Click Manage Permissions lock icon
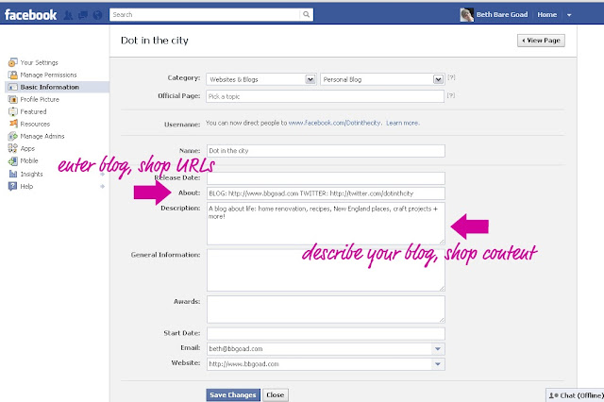Image resolution: width=604 pixels, height=402 pixels. tap(12, 75)
